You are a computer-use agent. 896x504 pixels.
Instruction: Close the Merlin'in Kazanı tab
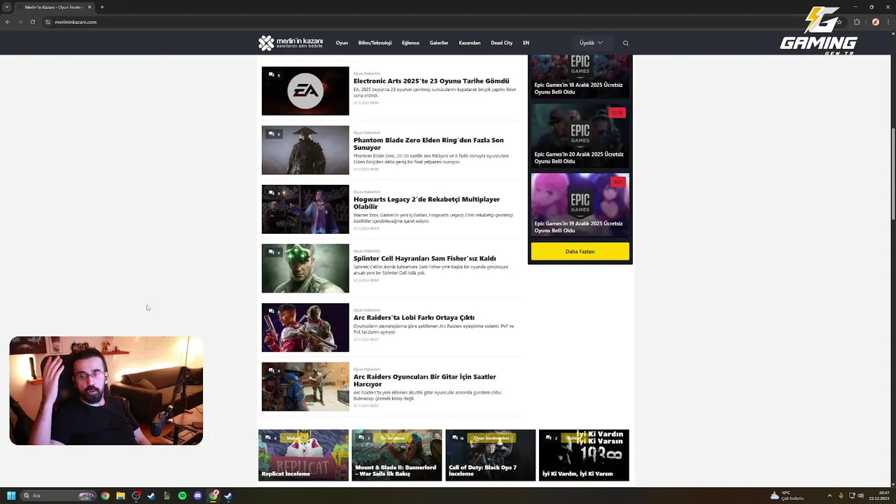click(x=90, y=7)
